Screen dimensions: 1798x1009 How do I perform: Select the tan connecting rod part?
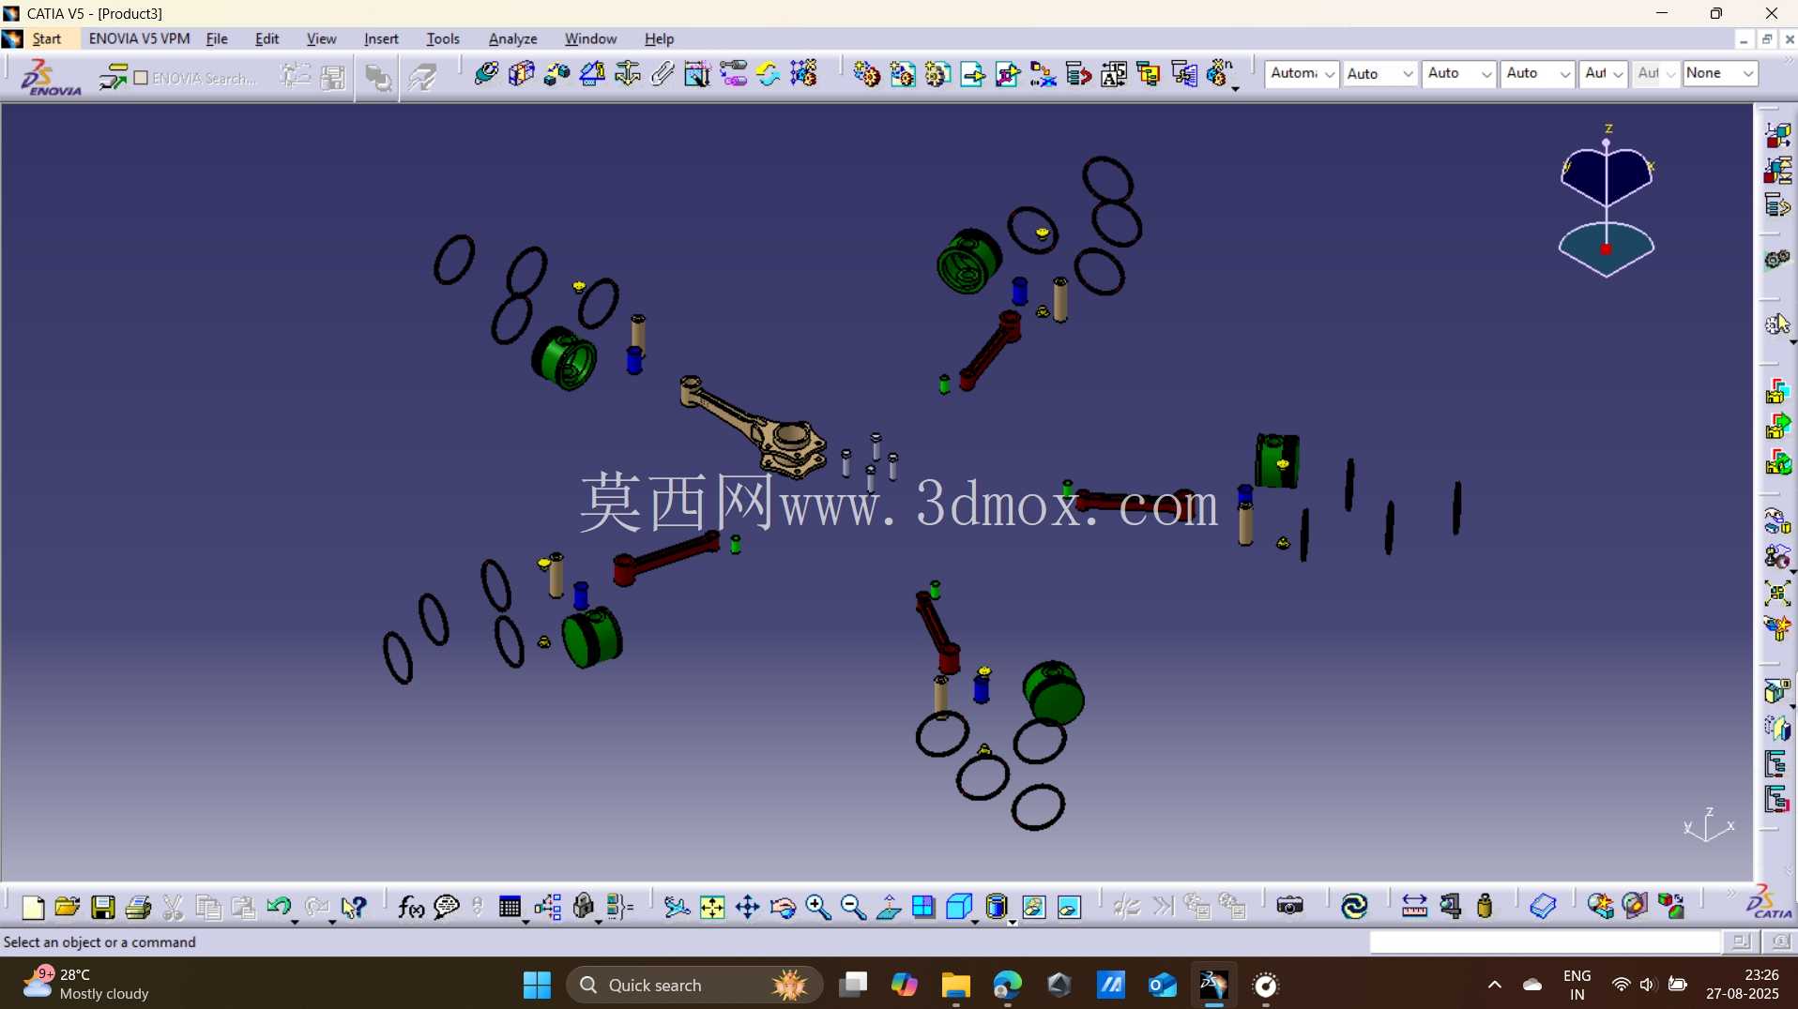753,428
